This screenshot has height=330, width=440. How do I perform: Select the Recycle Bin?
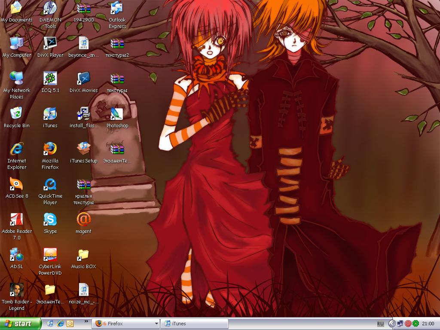[17, 118]
